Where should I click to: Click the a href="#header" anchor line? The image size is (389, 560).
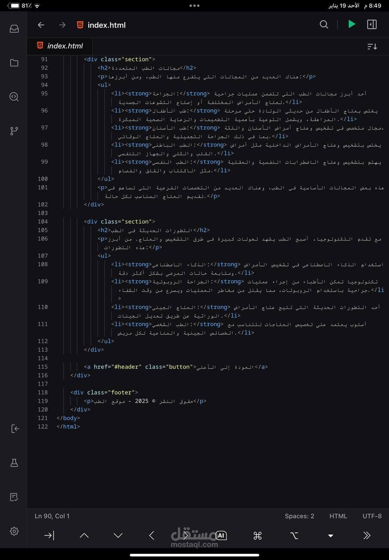point(176,367)
